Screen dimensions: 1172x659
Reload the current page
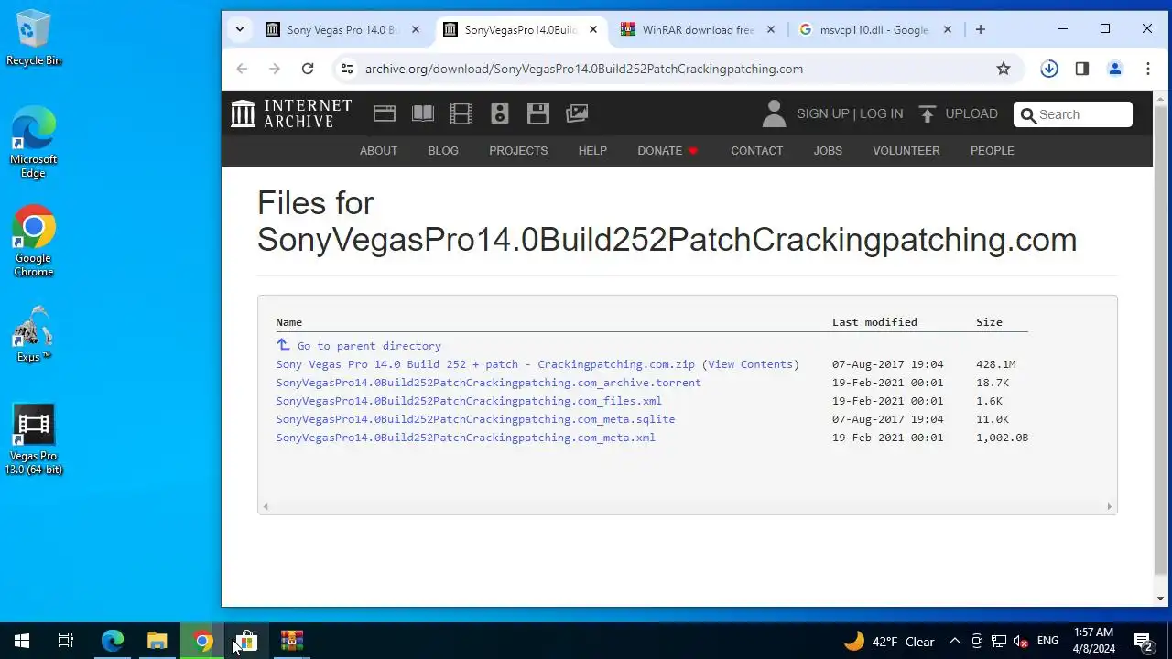click(x=308, y=69)
